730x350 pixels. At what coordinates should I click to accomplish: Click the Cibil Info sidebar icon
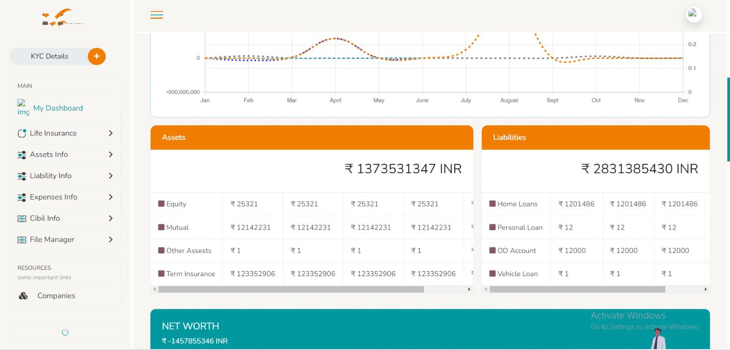point(22,218)
